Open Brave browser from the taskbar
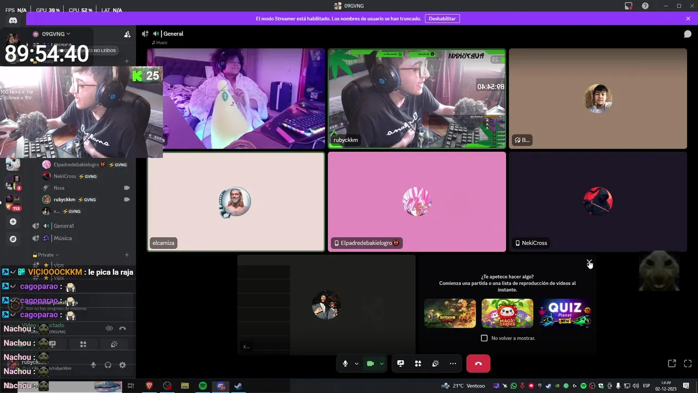698x393 pixels. [x=149, y=386]
